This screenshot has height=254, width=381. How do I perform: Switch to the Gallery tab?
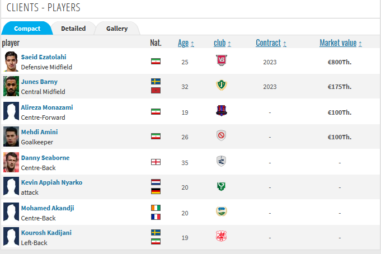click(117, 29)
